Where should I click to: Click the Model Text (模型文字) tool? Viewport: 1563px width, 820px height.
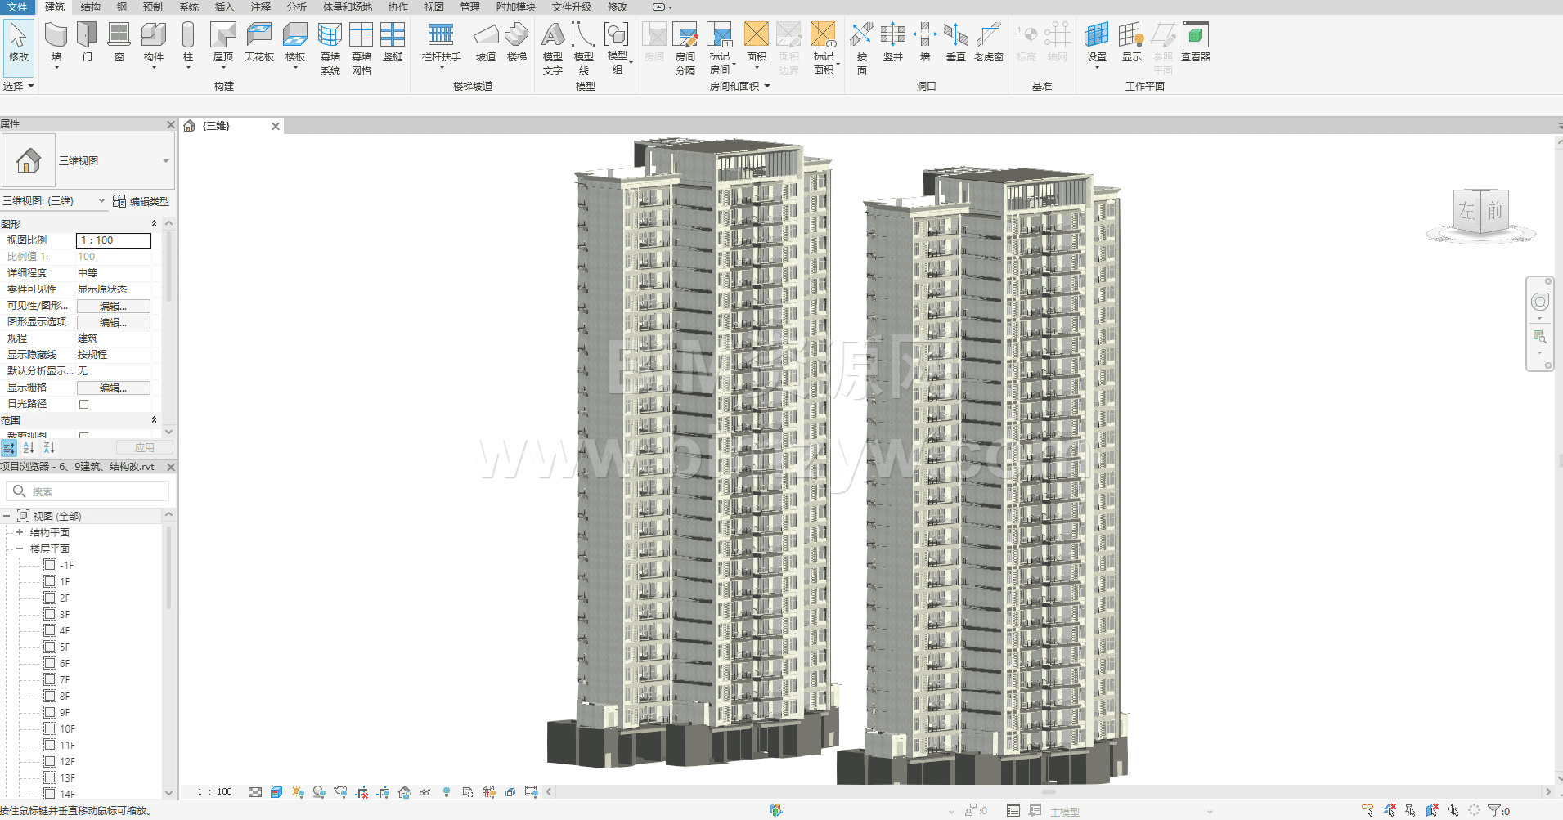click(552, 47)
